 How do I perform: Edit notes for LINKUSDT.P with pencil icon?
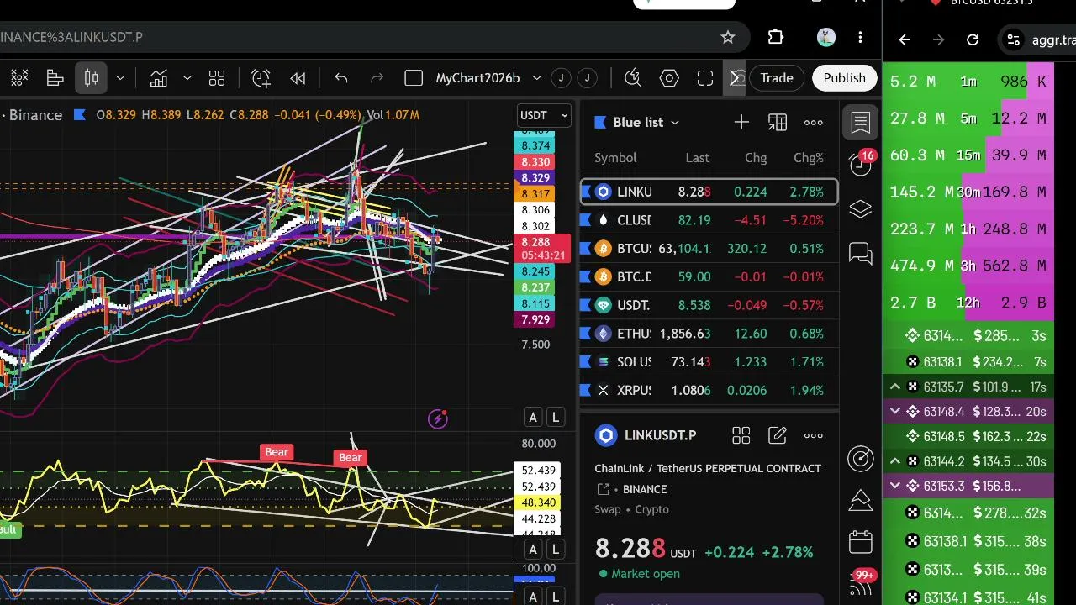pyautogui.click(x=778, y=435)
